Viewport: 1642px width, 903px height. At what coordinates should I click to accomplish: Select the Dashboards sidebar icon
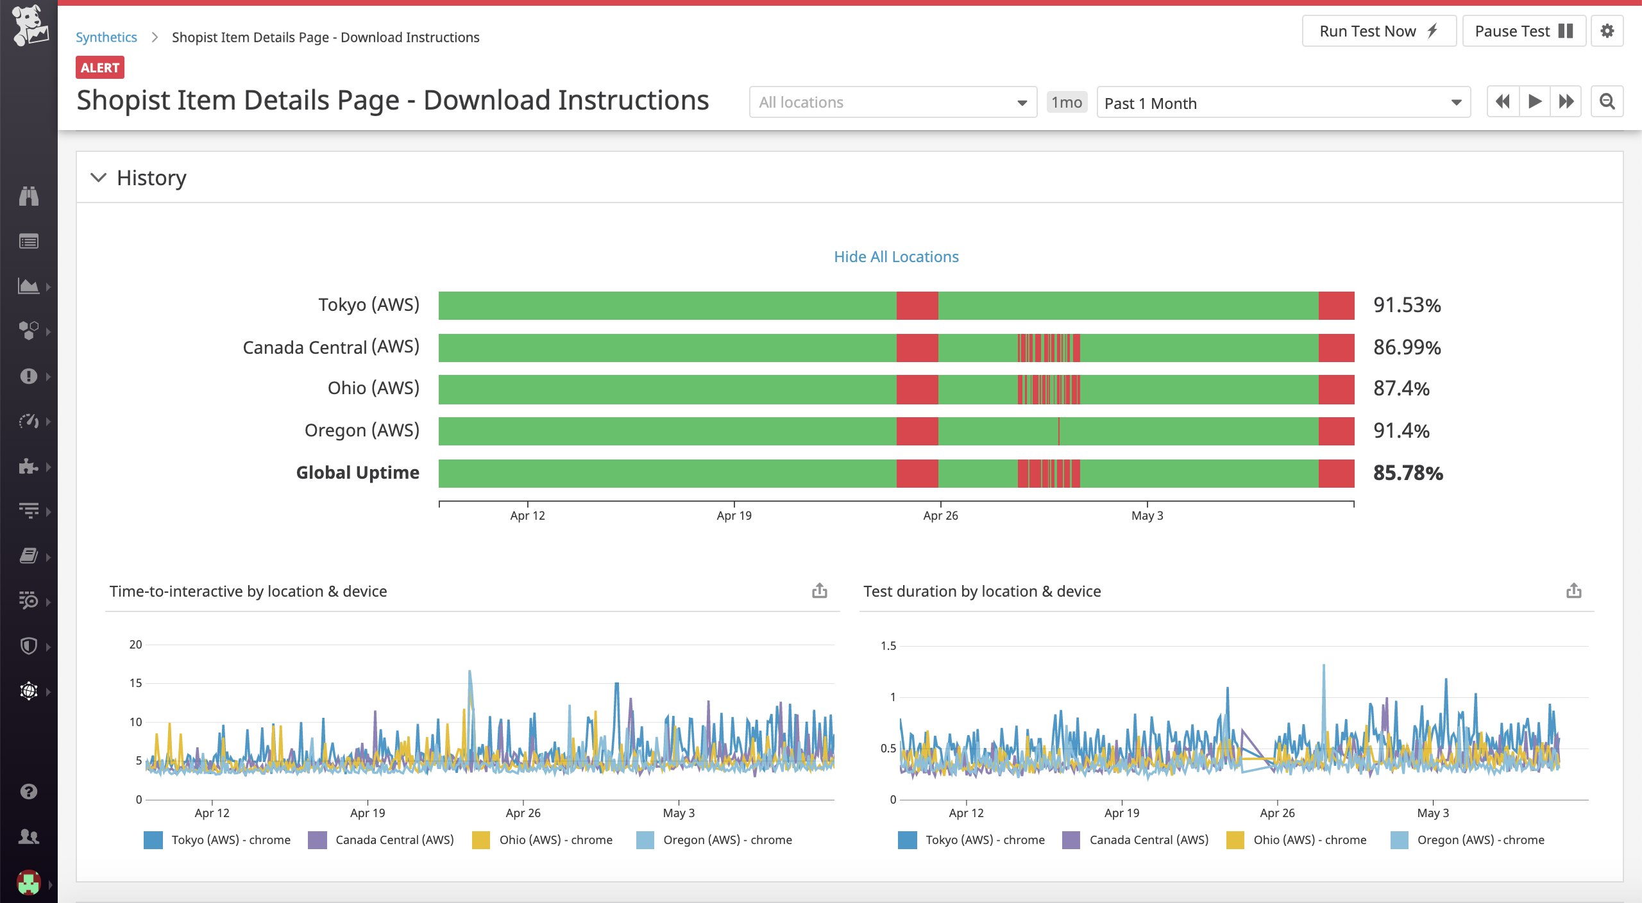pos(28,286)
